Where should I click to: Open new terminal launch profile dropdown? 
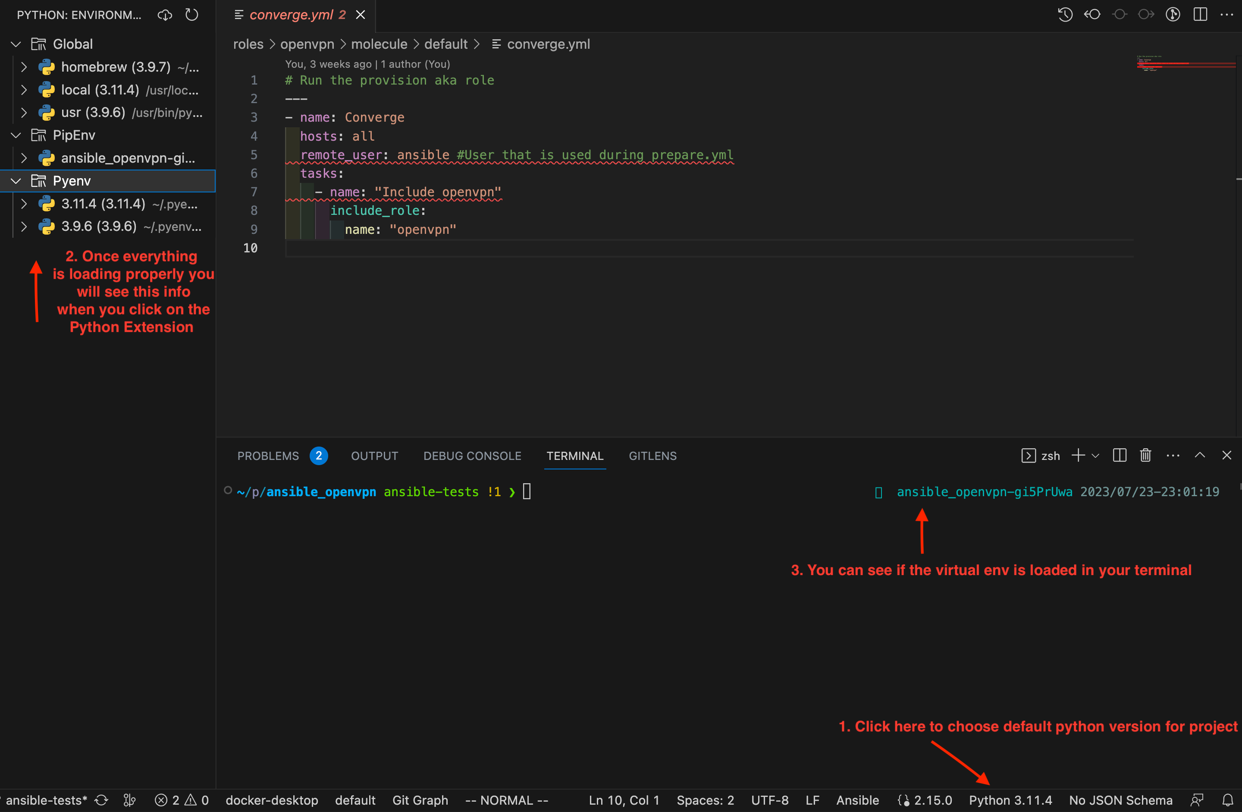[x=1095, y=456]
